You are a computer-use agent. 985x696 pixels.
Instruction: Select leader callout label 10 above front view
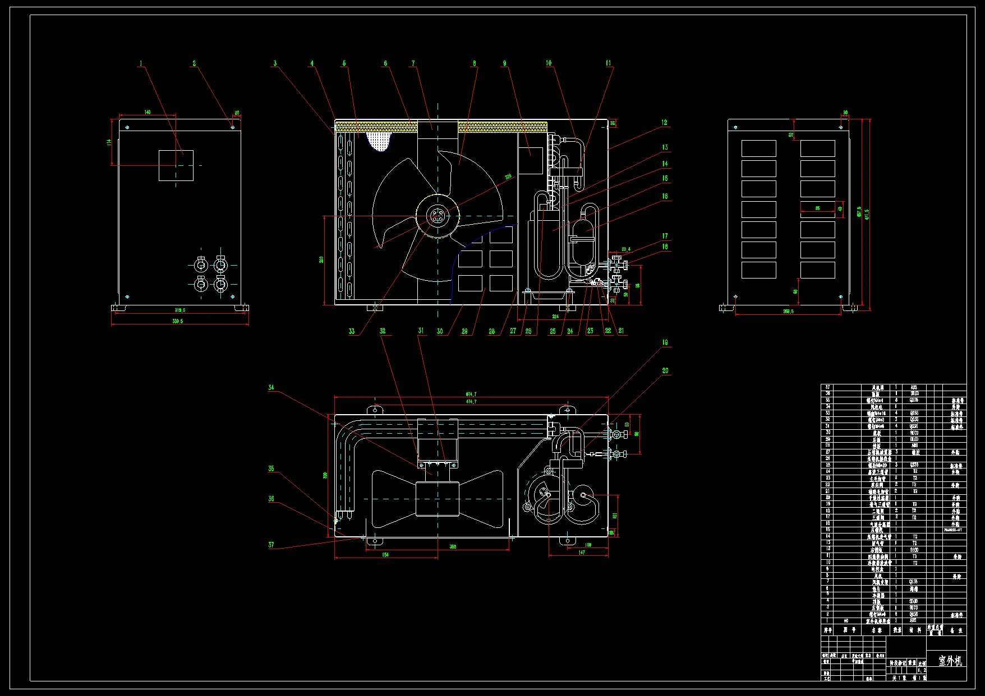549,63
